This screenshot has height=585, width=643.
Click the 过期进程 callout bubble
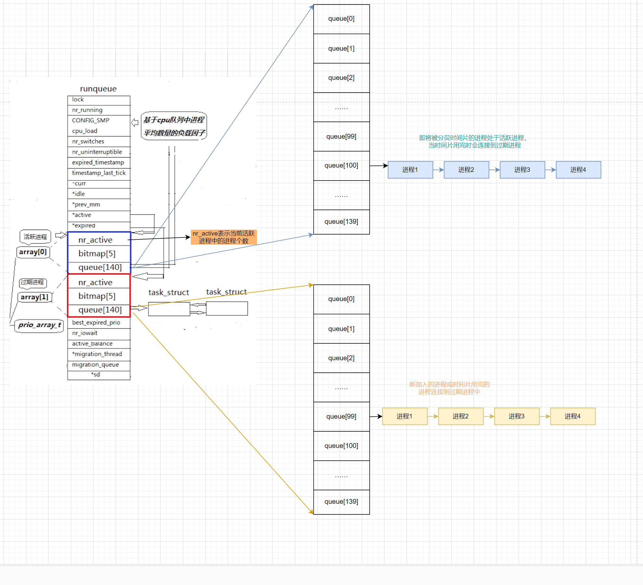32,282
